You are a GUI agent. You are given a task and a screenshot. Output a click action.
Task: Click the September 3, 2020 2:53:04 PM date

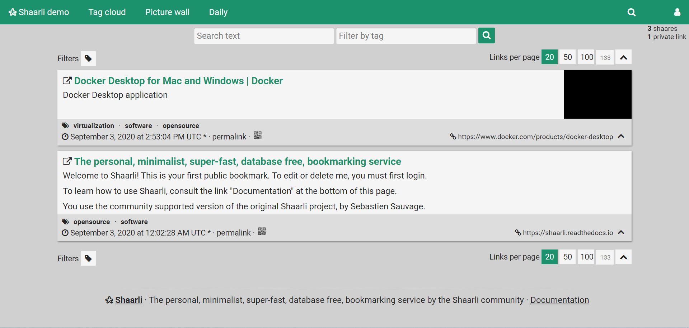point(135,137)
